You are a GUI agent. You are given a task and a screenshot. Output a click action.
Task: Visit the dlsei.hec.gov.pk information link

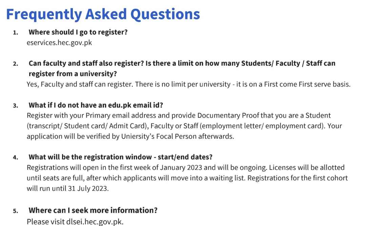point(94,222)
